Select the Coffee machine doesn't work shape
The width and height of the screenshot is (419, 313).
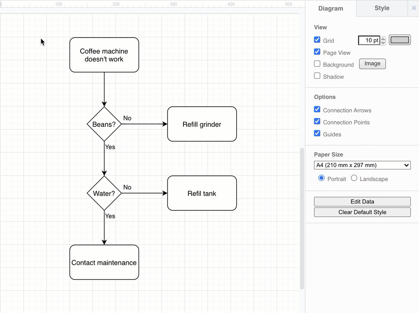pyautogui.click(x=104, y=54)
